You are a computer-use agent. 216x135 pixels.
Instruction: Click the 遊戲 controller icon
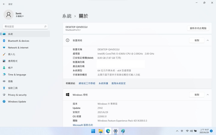pos(4,81)
